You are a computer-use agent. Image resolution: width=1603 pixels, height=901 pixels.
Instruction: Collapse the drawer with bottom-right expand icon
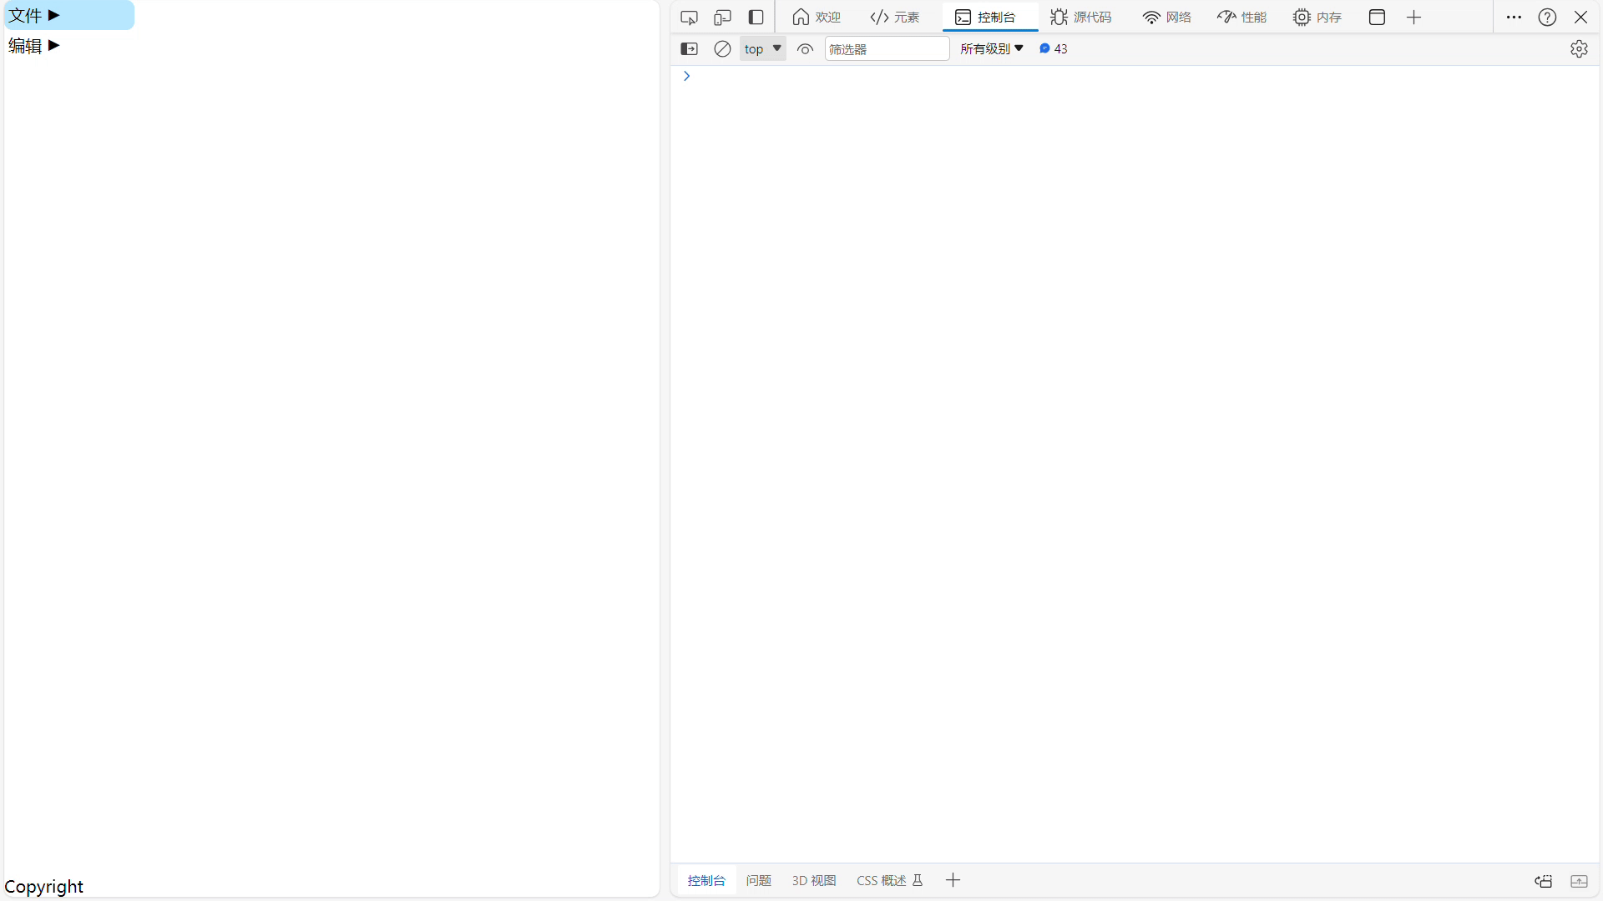pos(1579,882)
